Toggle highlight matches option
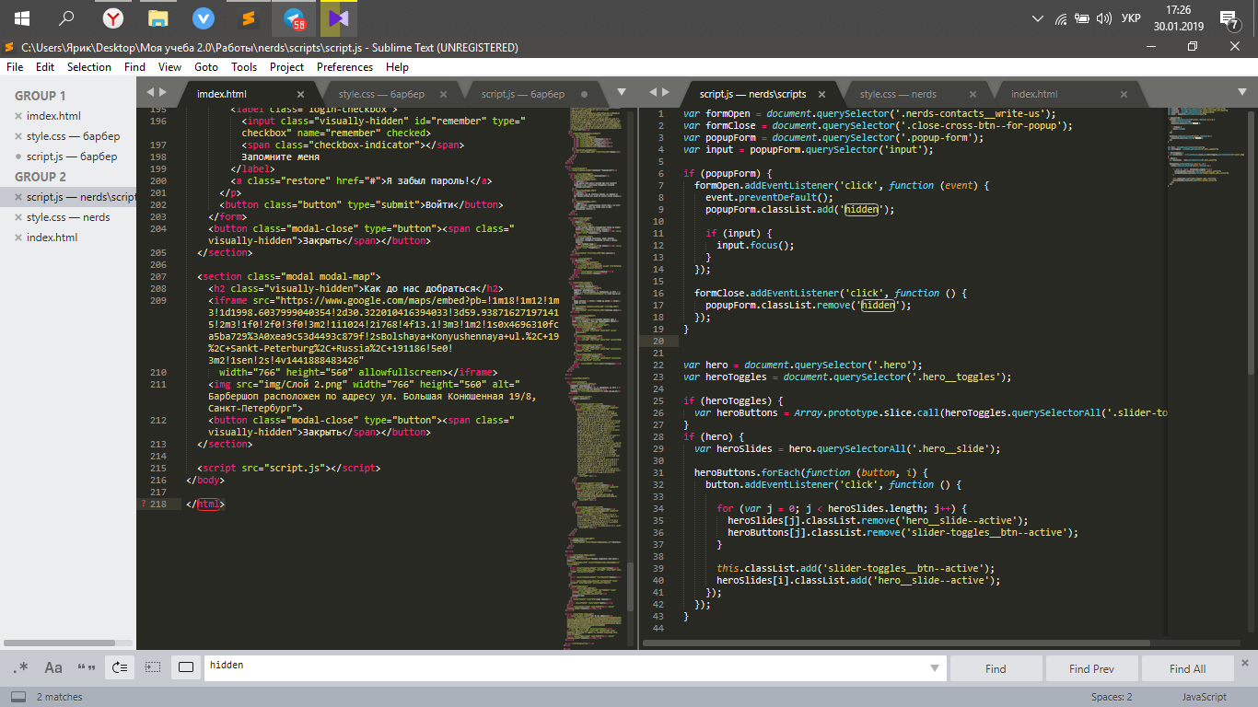 click(x=186, y=667)
